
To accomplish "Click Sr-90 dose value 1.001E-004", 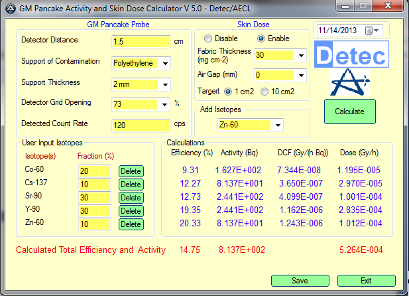I will [x=361, y=196].
